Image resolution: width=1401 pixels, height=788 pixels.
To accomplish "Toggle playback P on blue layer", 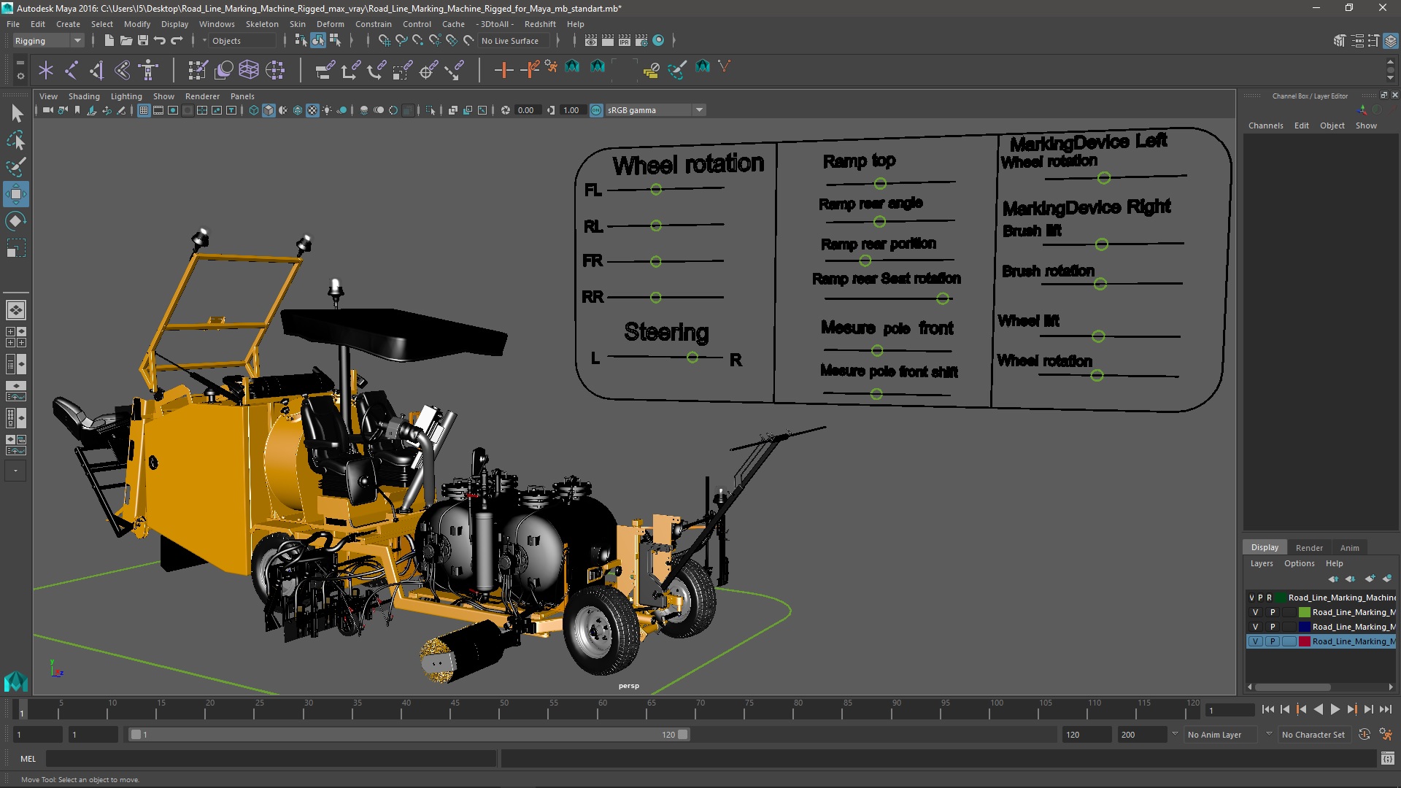I will click(x=1273, y=627).
